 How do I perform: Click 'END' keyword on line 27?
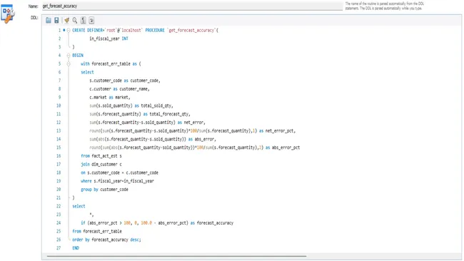(76, 248)
